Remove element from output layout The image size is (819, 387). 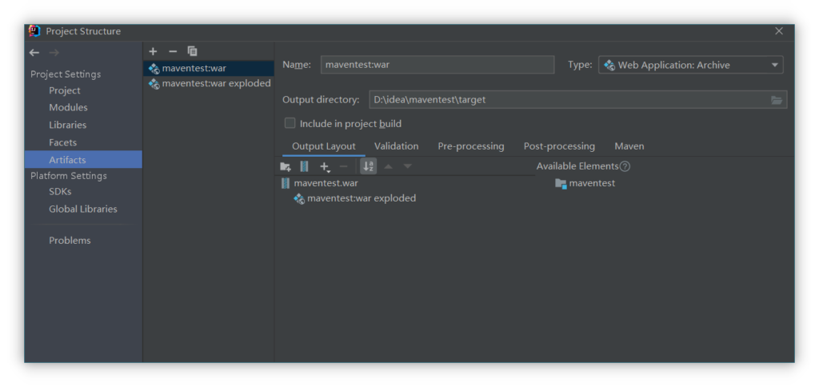pyautogui.click(x=343, y=166)
